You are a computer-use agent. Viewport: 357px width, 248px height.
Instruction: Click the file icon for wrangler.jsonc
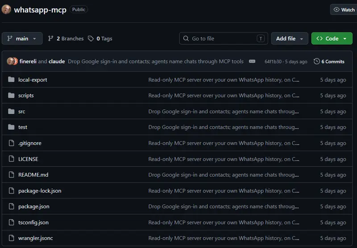pos(11,238)
